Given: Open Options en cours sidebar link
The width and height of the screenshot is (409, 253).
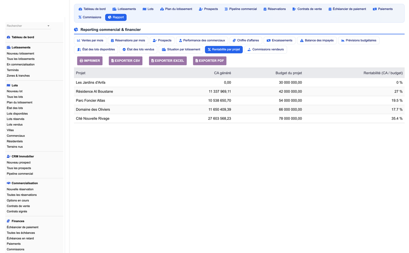Looking at the screenshot, I should (x=18, y=201).
